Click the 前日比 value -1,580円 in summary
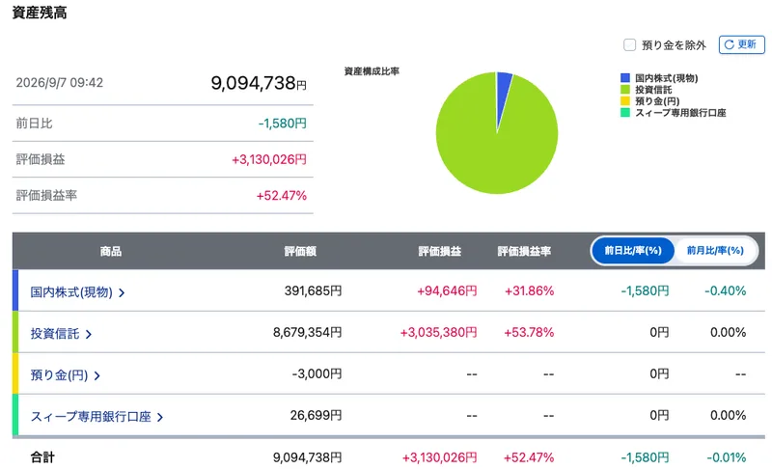This screenshot has width=772, height=469. [282, 123]
